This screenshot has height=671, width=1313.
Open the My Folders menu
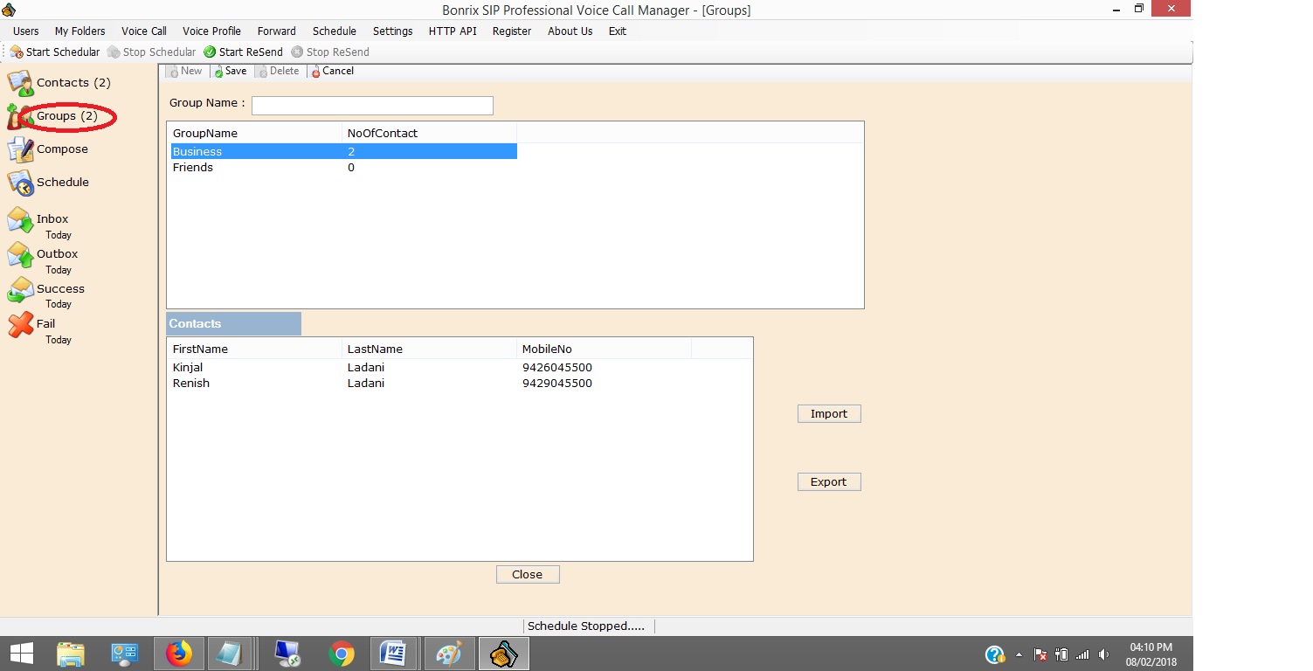pyautogui.click(x=80, y=31)
